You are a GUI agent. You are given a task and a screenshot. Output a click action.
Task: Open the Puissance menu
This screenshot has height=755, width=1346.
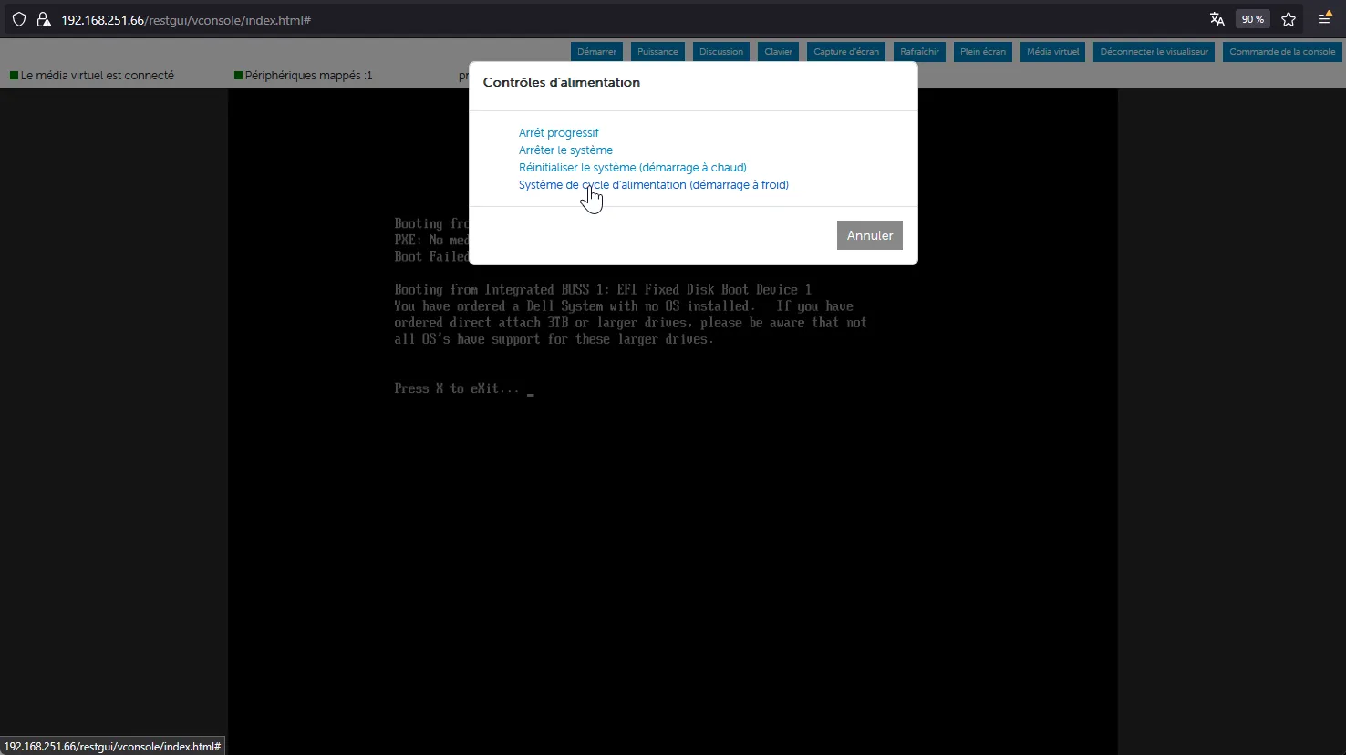tap(657, 52)
